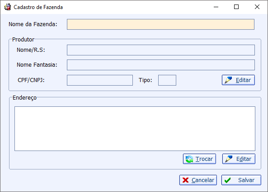This screenshot has height=192, width=268.
Task: Save the farm record with Salvar
Action: 241,180
